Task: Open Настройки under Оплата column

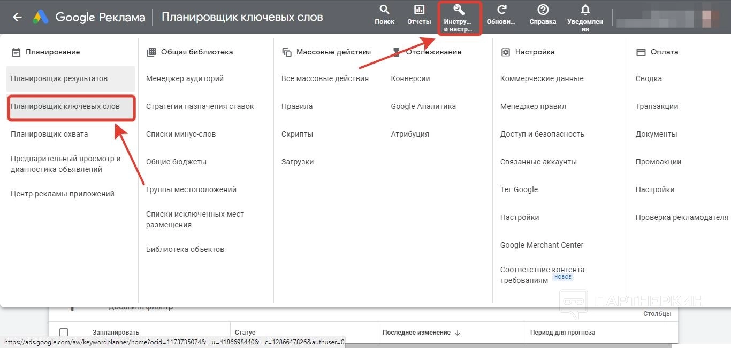Action: tap(655, 189)
